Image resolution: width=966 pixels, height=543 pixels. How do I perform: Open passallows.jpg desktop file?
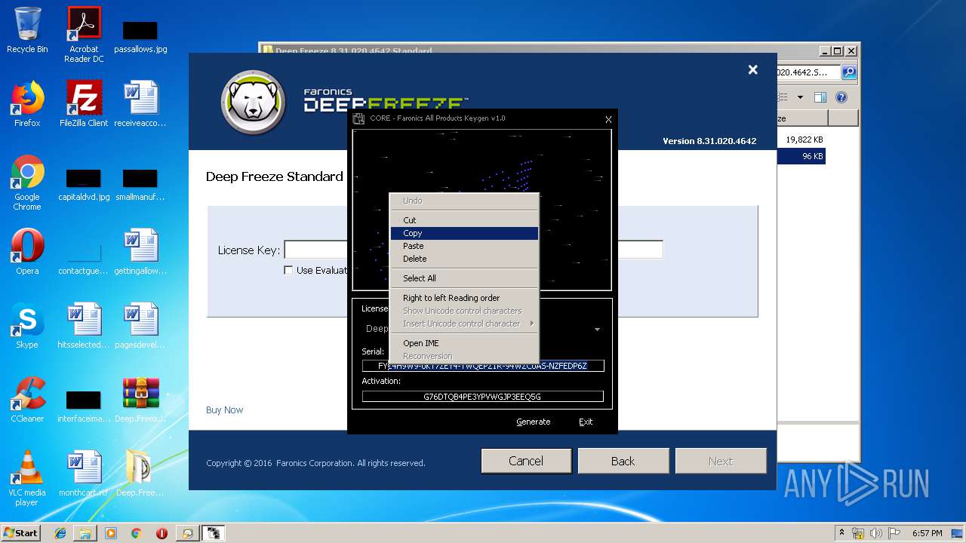(140, 36)
